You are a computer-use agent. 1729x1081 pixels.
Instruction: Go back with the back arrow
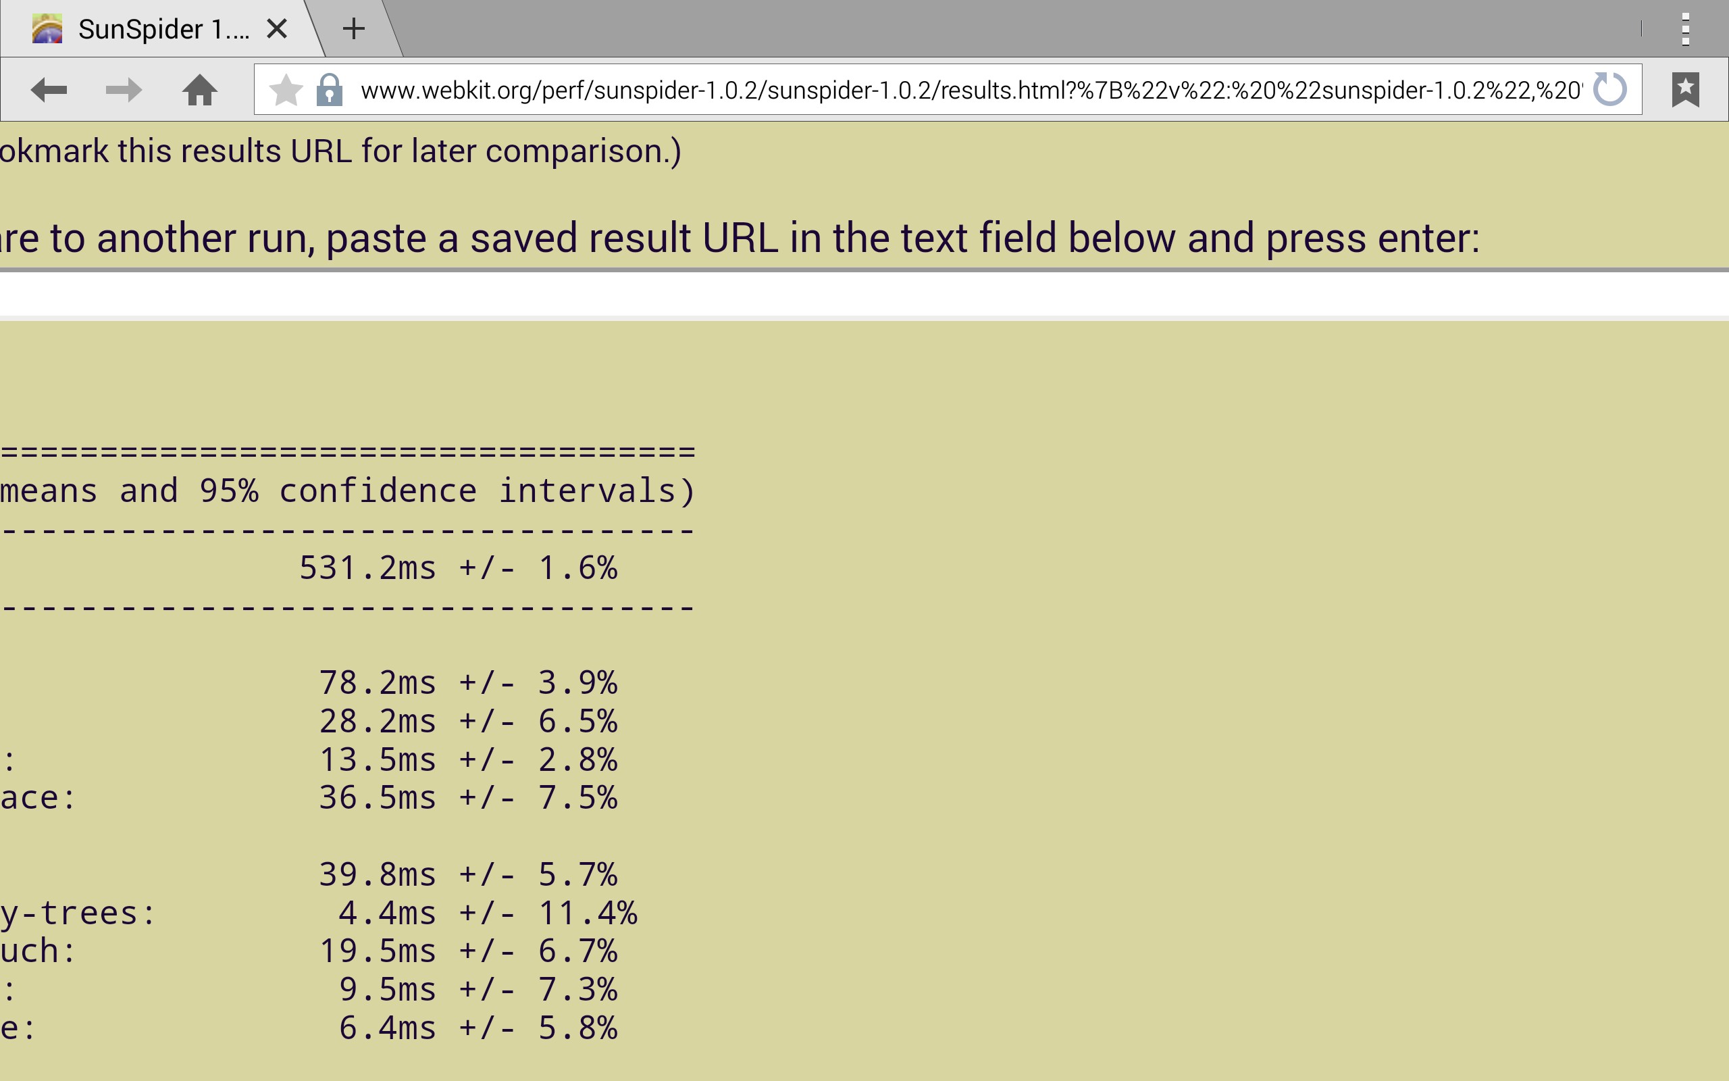49,90
